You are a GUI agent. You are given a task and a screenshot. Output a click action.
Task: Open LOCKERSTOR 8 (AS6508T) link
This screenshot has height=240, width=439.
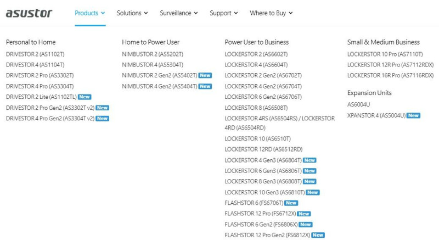(x=256, y=108)
